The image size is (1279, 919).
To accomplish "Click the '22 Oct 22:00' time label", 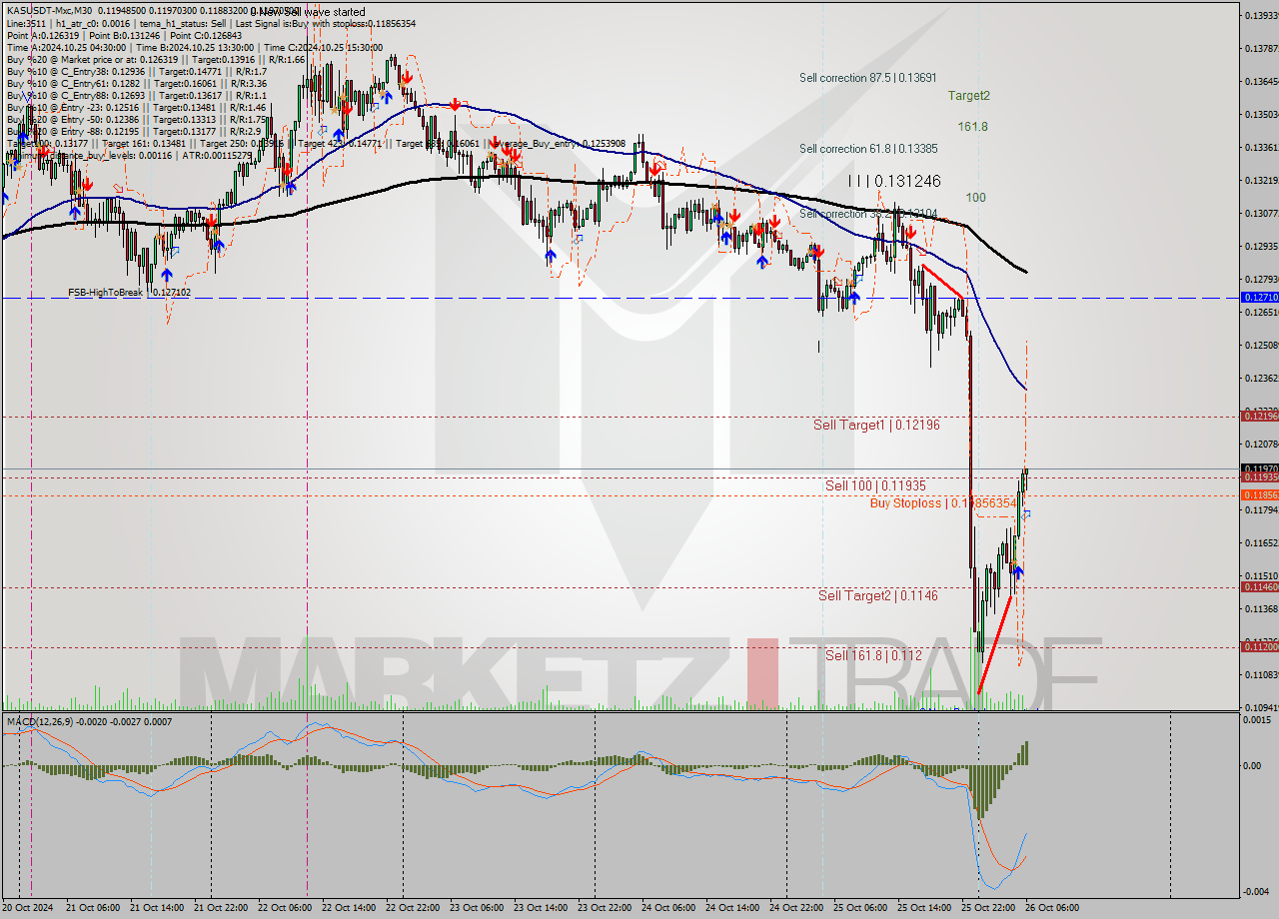I will [x=412, y=908].
